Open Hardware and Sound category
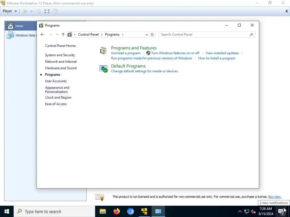 point(61,68)
